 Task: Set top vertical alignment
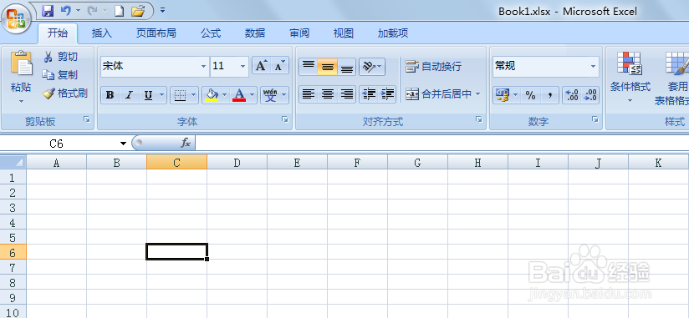click(309, 67)
